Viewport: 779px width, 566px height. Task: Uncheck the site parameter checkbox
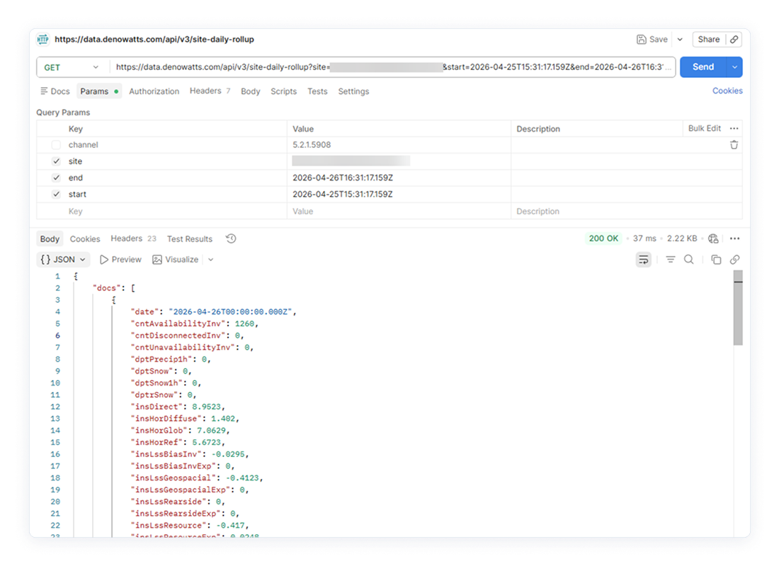coord(56,161)
